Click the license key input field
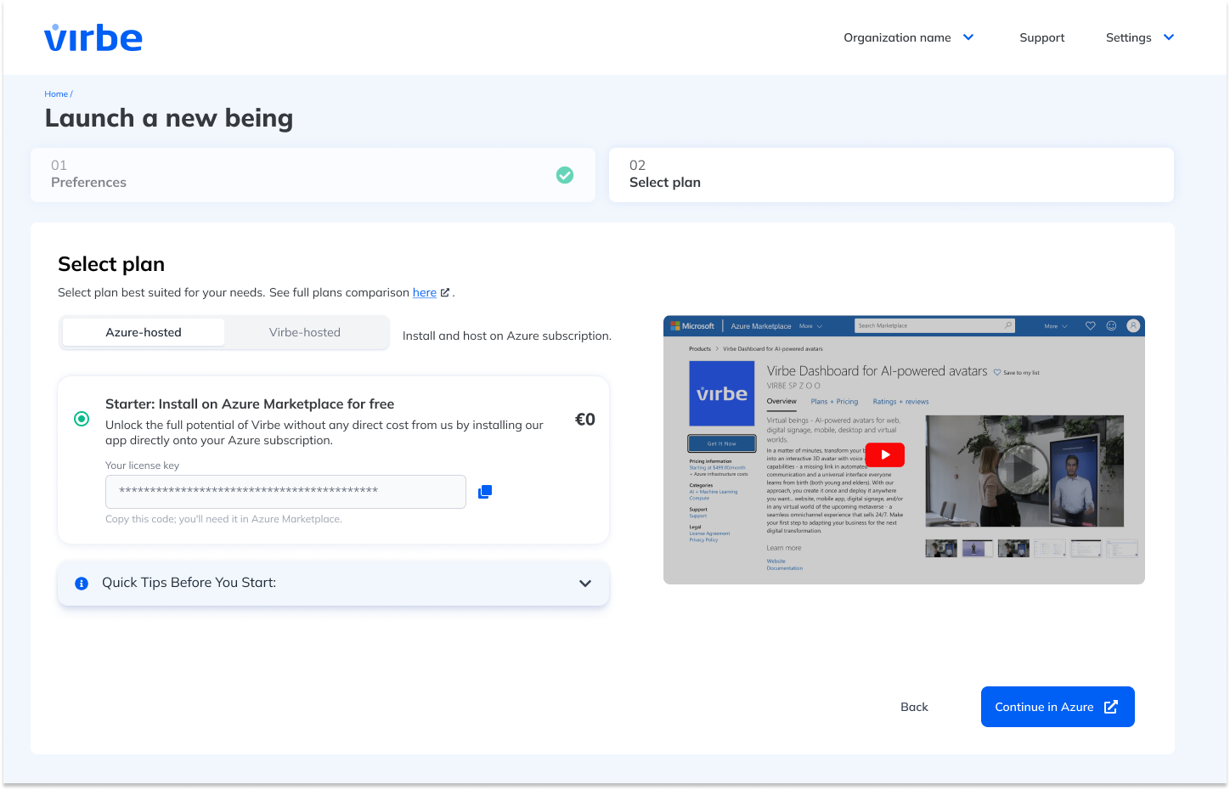This screenshot has height=790, width=1230. point(285,492)
